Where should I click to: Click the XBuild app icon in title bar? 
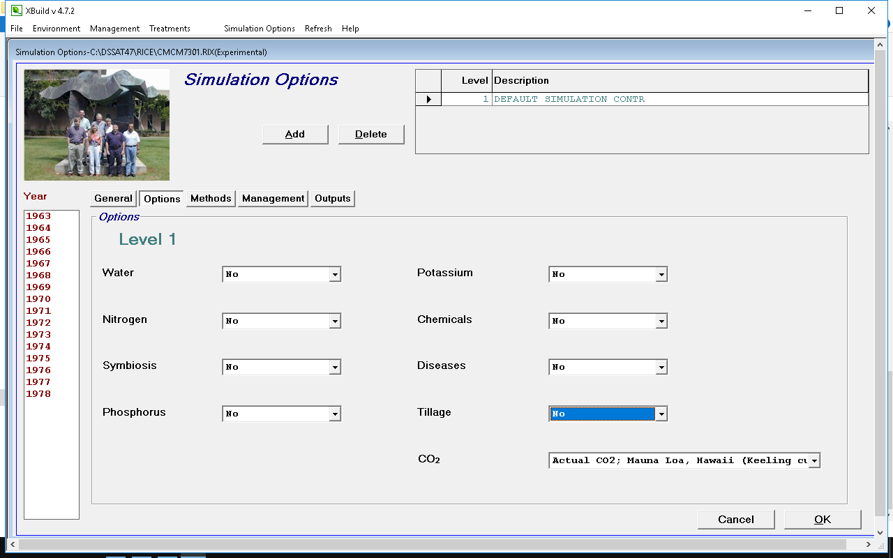16,10
